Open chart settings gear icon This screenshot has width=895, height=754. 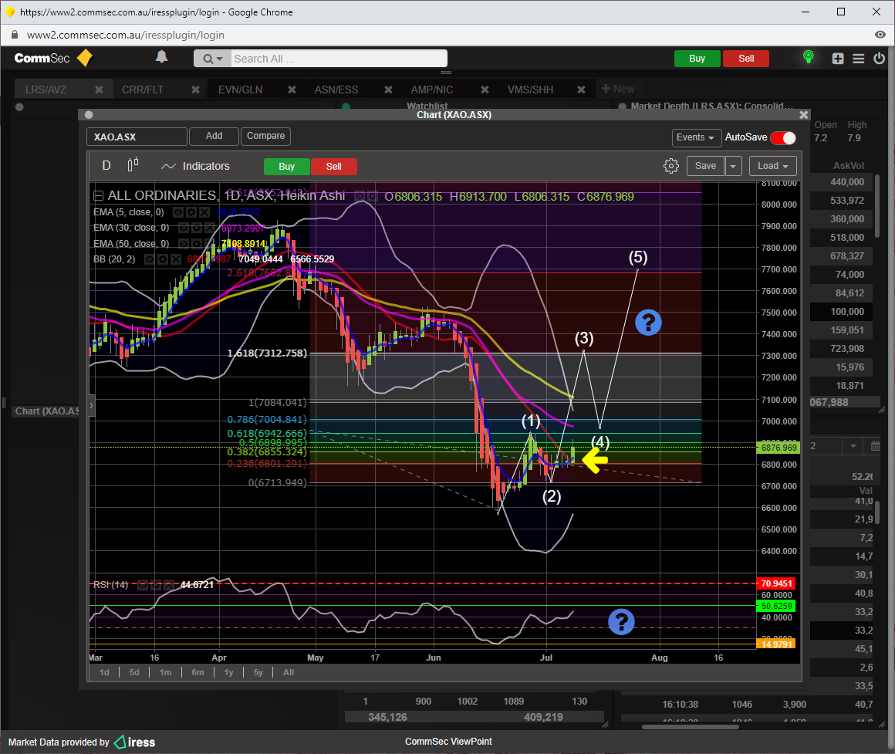coord(670,166)
